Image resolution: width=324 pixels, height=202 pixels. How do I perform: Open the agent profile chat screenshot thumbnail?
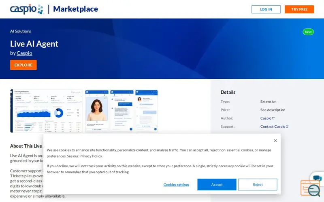pos(147,111)
